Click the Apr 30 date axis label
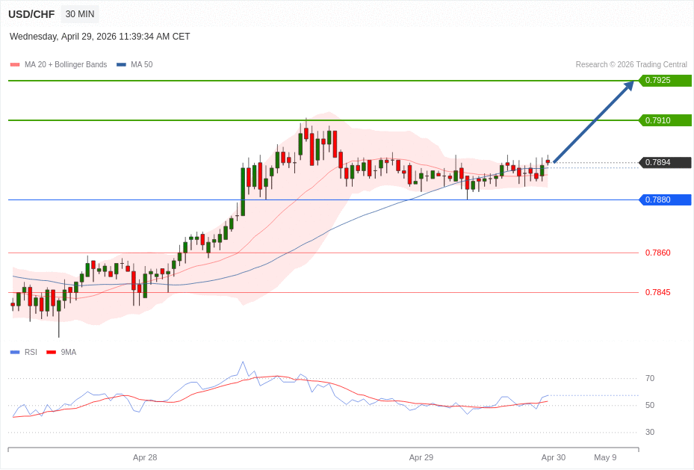The width and height of the screenshot is (694, 470). tap(553, 457)
